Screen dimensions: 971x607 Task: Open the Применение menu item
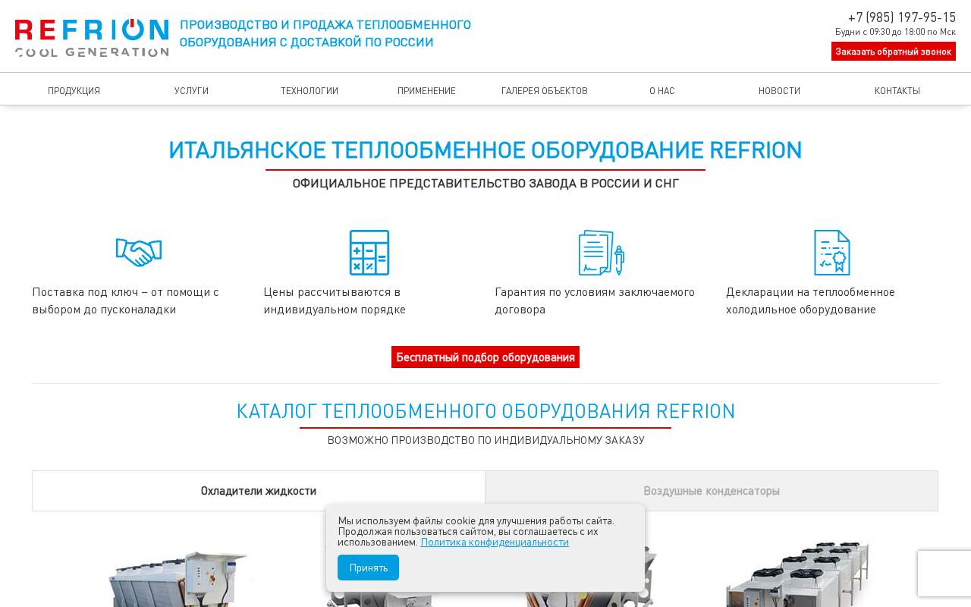point(426,91)
